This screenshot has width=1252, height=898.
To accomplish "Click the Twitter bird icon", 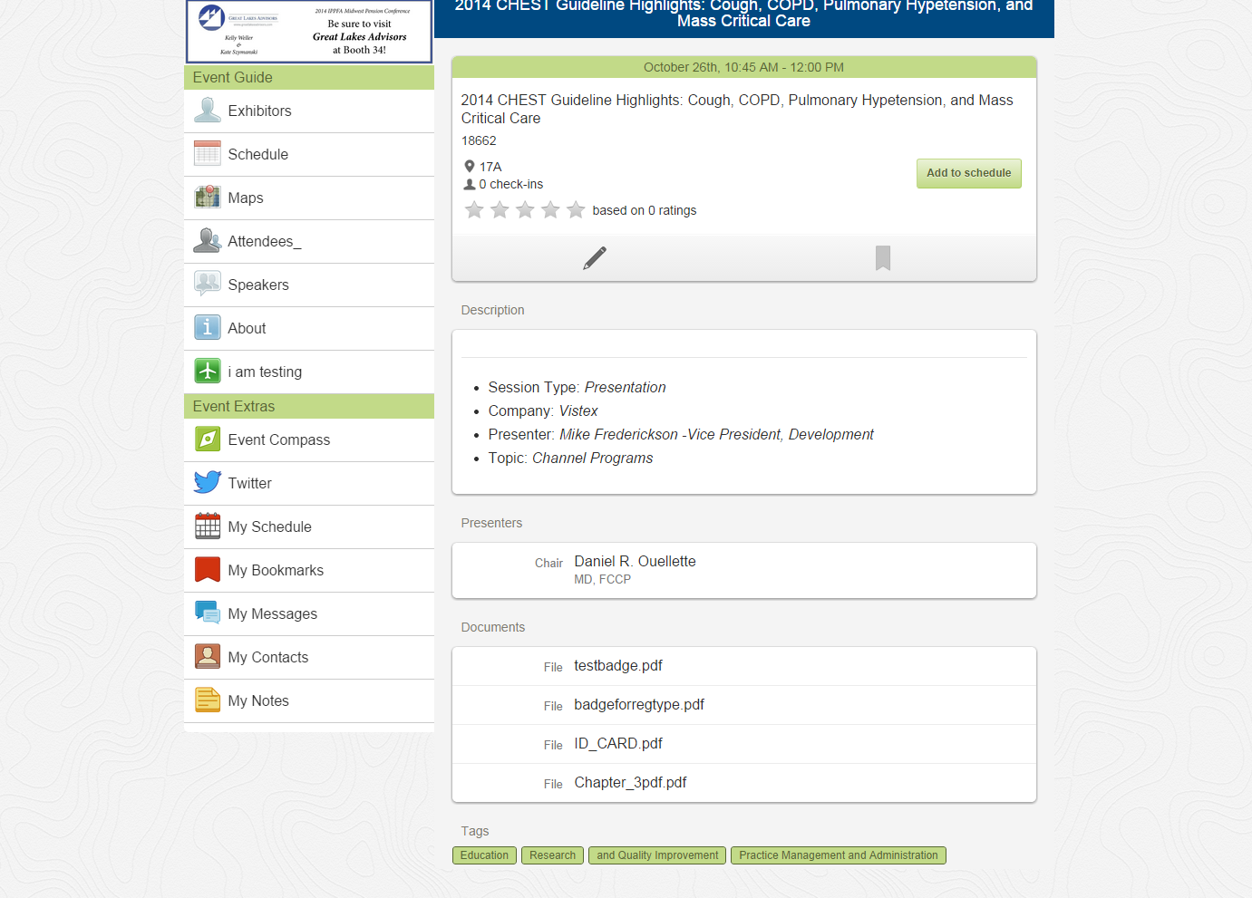I will click(208, 483).
